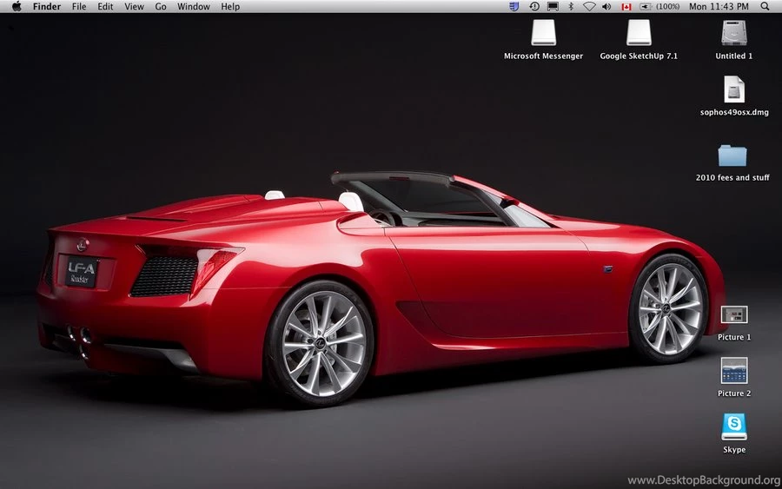Viewport: 782px width, 489px height.
Task: Open the View menu
Action: pos(134,6)
